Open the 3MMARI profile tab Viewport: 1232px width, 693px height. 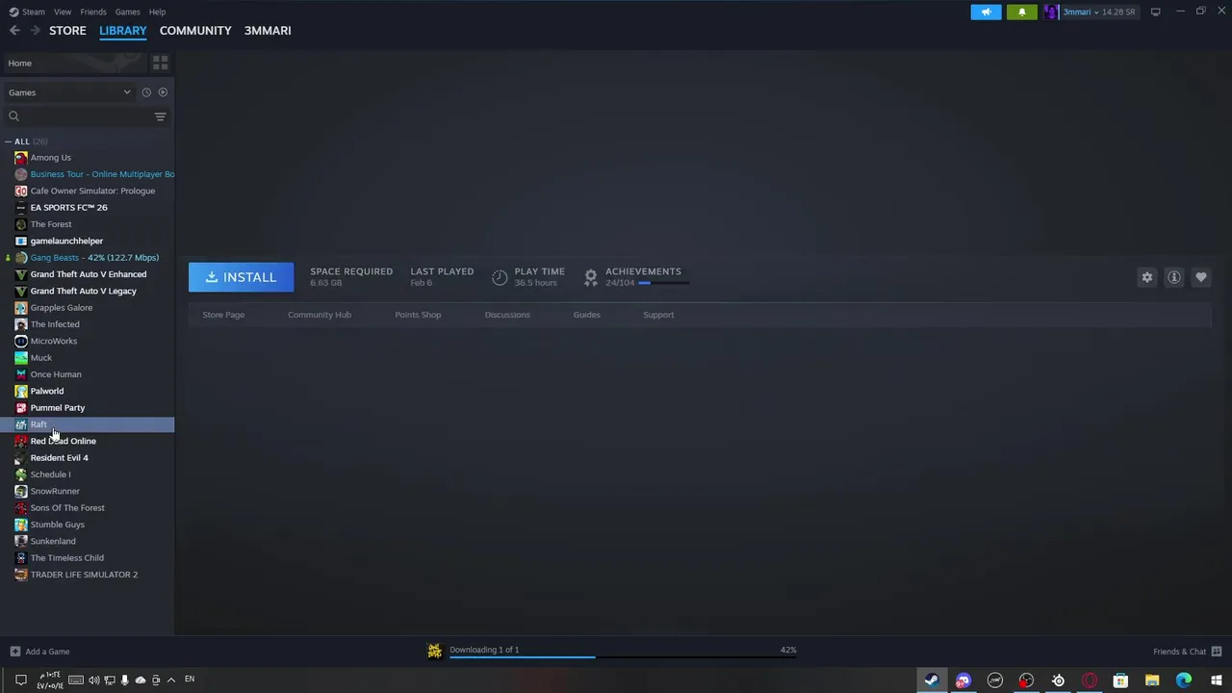(268, 31)
